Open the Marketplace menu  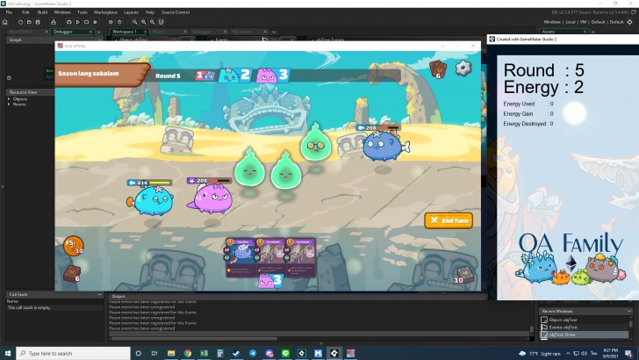(105, 12)
